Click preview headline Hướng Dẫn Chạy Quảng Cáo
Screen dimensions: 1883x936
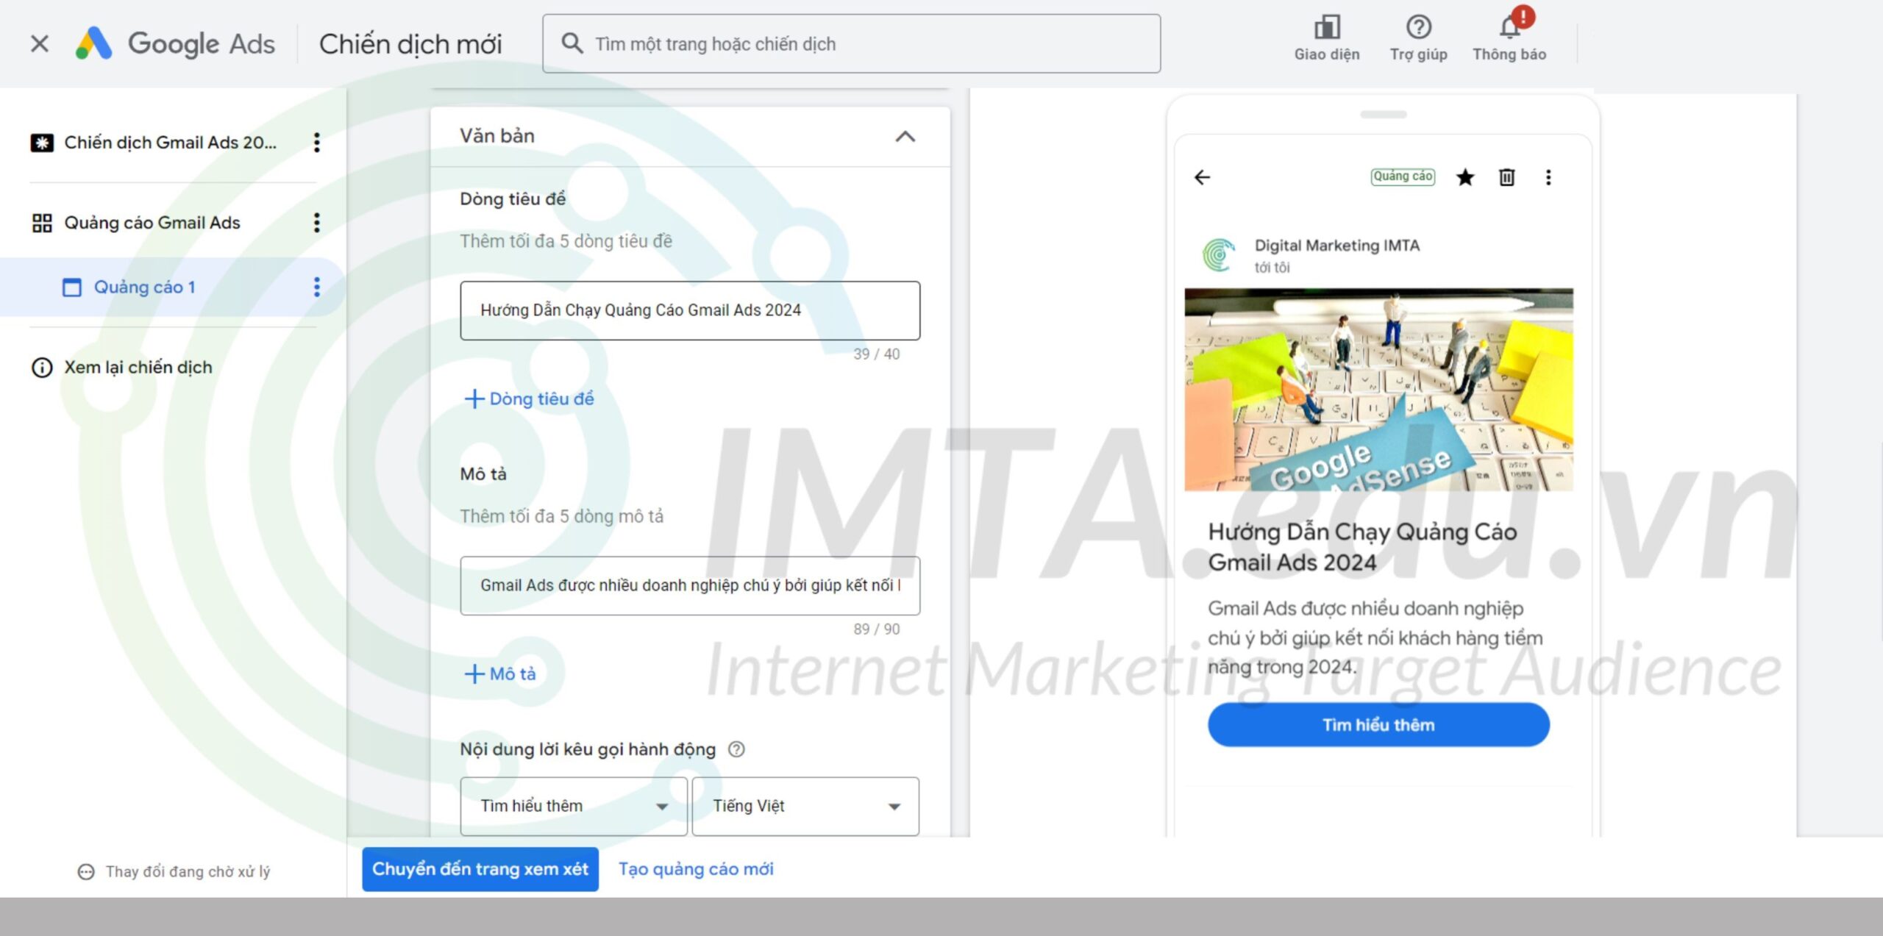[1362, 547]
